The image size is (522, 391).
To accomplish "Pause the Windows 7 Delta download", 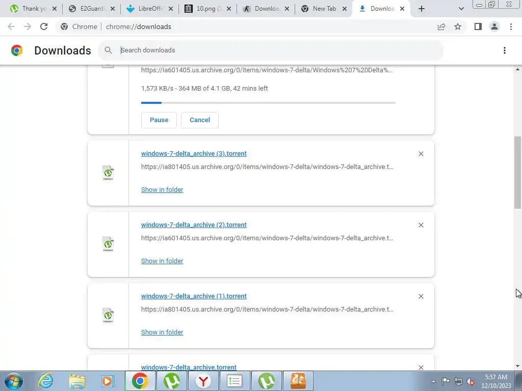I will pos(159,120).
